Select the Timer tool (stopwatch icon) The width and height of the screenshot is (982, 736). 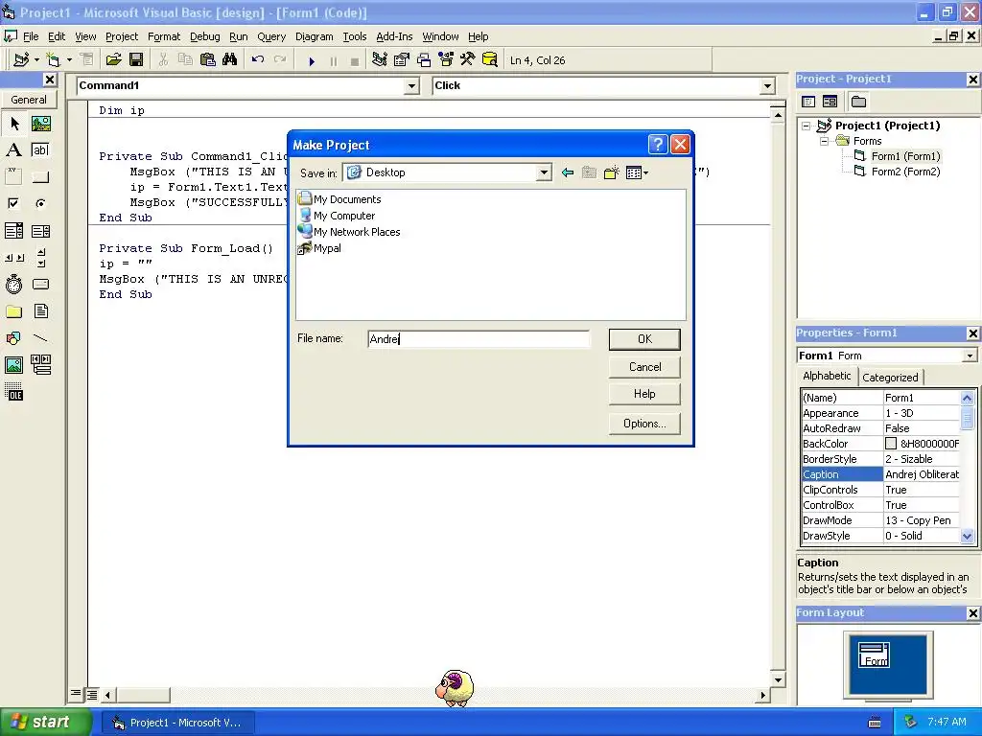(x=14, y=284)
